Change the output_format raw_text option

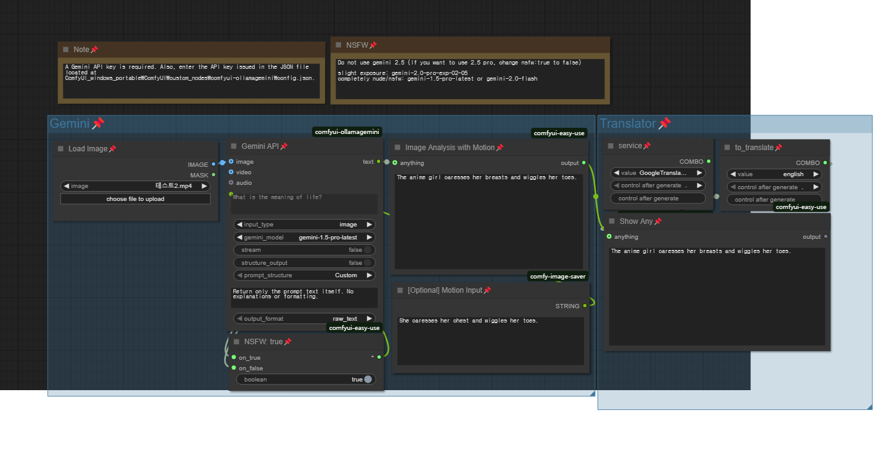tap(304, 319)
